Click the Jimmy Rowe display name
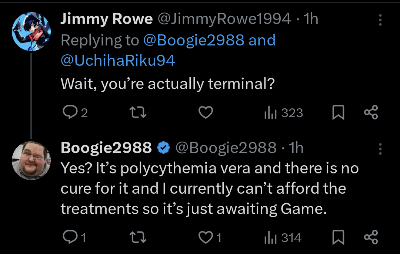 point(107,19)
